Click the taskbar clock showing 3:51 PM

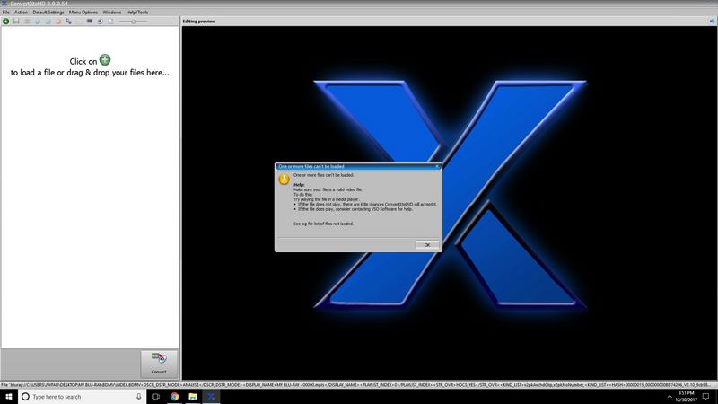point(686,397)
